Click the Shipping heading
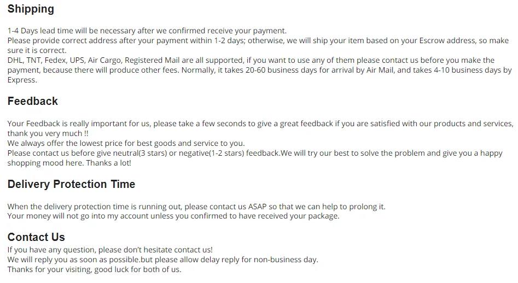 pos(31,9)
